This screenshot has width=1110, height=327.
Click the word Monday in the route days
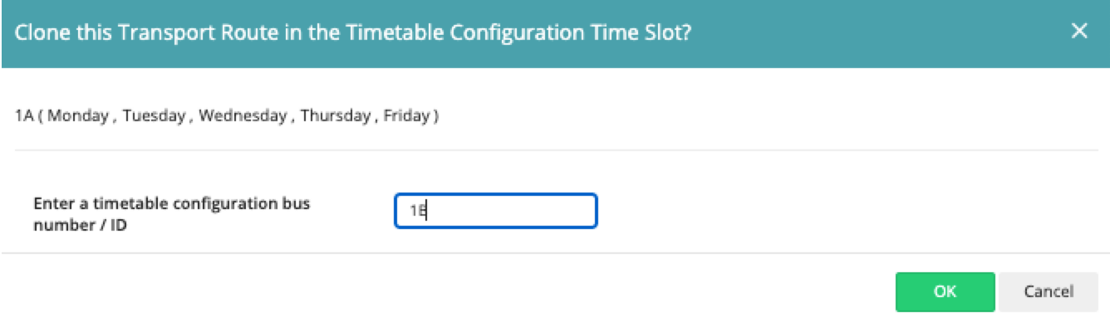(x=76, y=115)
